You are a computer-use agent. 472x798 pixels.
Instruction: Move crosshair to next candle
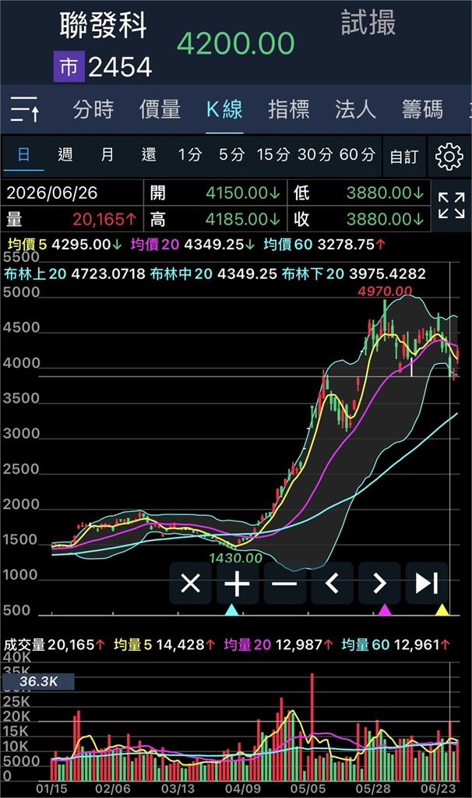tap(379, 583)
